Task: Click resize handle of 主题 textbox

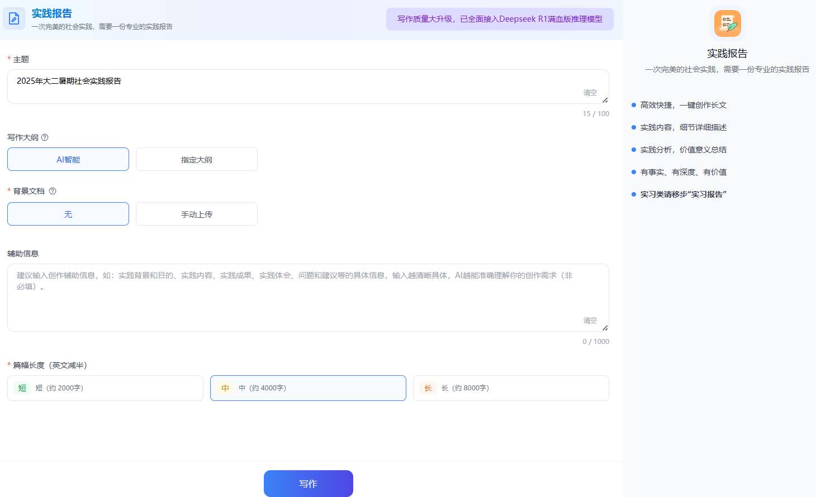Action: 605,100
